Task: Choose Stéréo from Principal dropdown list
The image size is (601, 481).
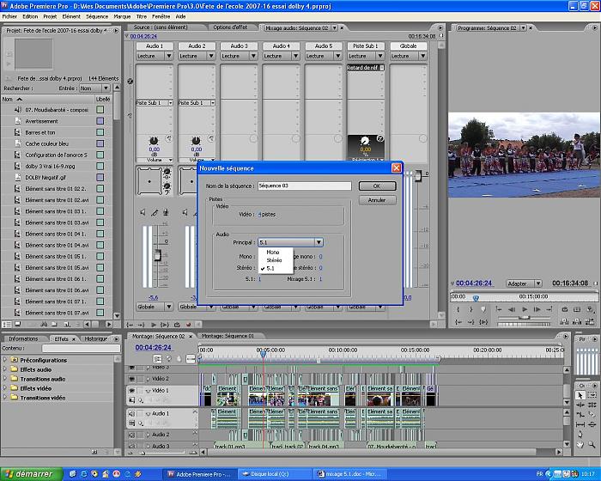Action: coord(274,260)
